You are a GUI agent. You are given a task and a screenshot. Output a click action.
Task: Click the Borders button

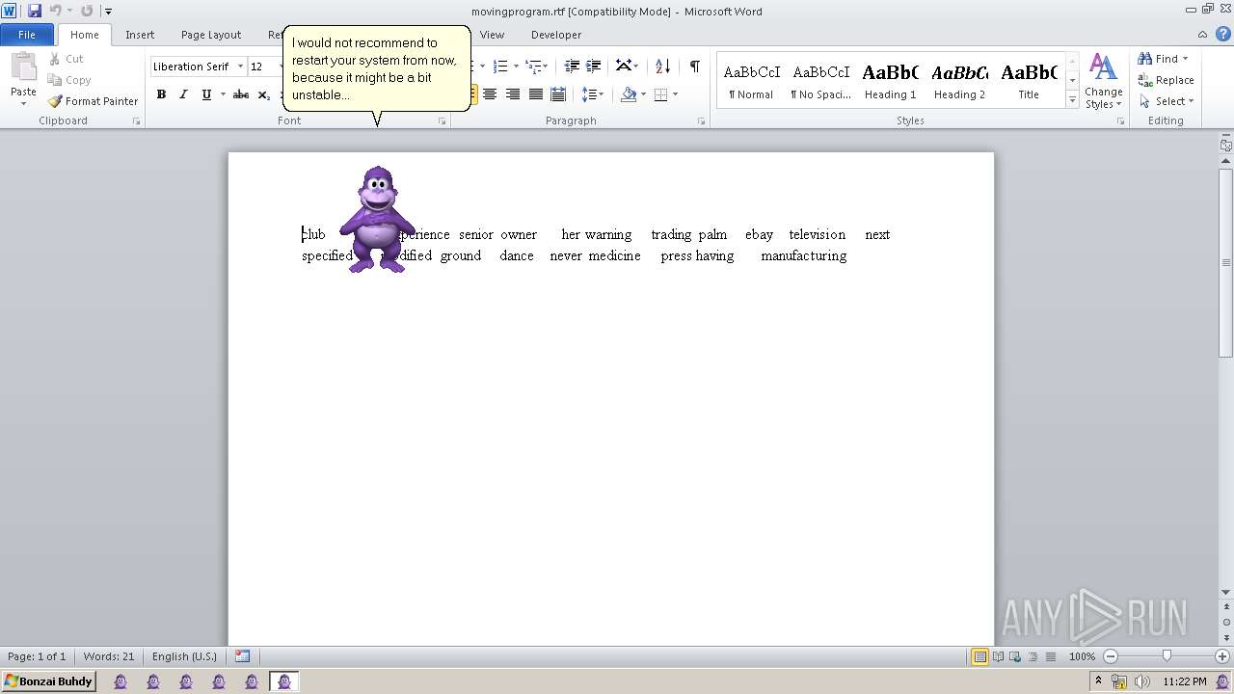pos(660,94)
